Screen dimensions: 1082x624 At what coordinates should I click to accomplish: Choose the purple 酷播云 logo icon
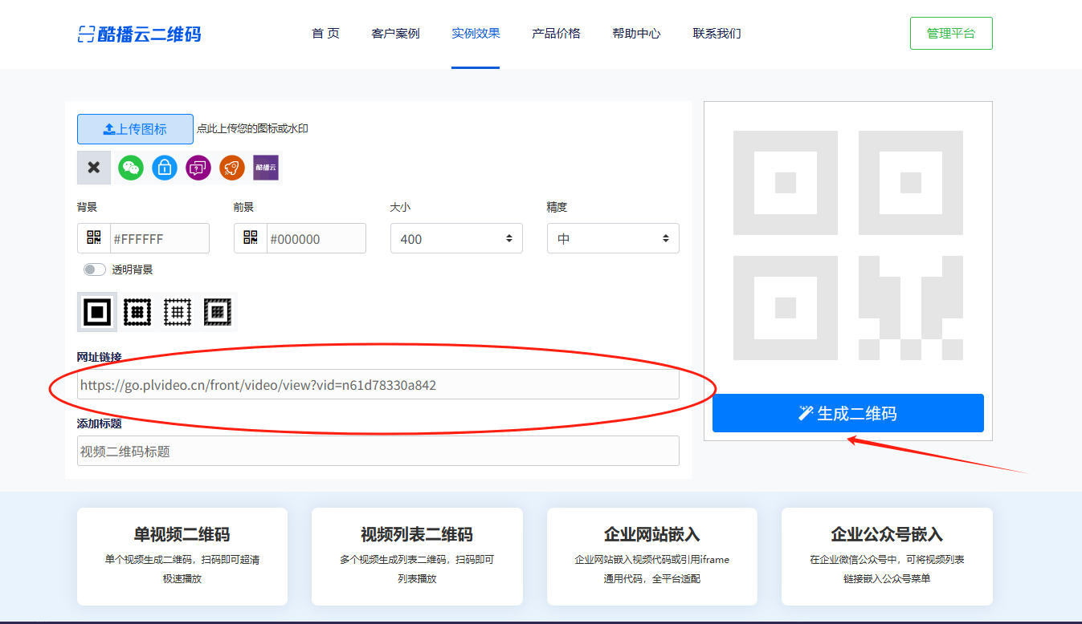pyautogui.click(x=266, y=168)
